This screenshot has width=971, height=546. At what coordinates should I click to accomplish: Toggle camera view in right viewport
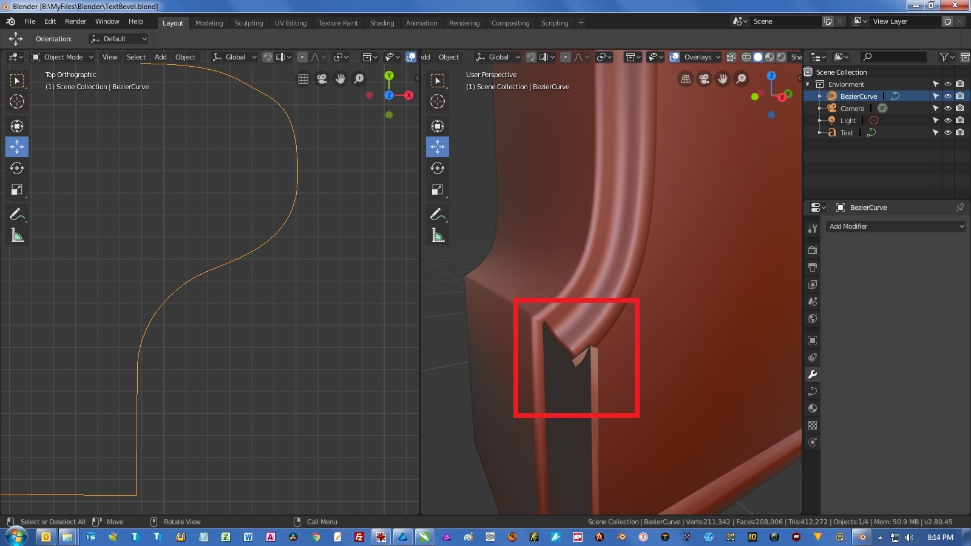click(x=704, y=79)
